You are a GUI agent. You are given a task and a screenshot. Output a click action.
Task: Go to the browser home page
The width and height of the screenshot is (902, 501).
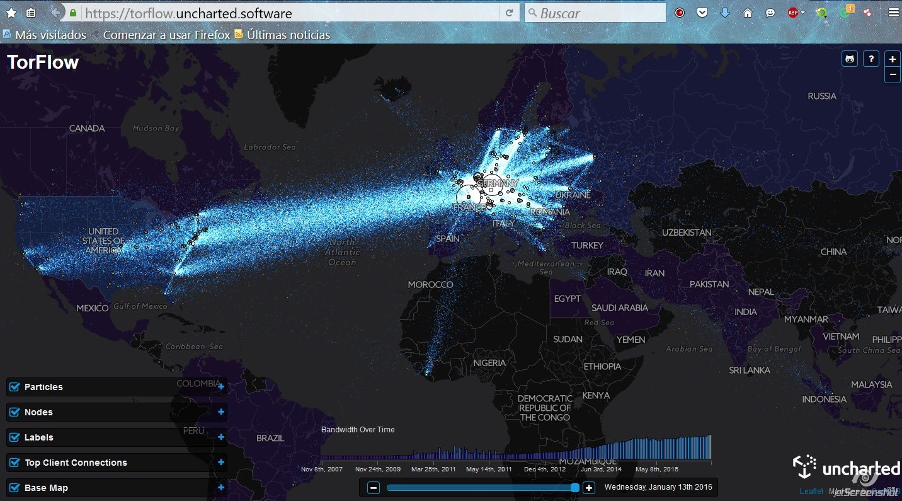[x=748, y=13]
